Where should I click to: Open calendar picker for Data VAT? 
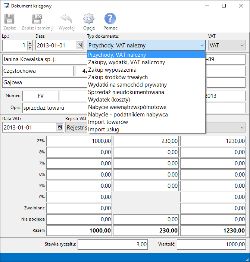(59, 127)
